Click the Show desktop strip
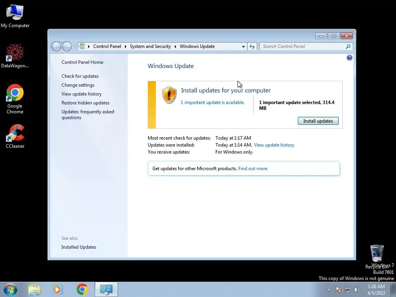Viewport: 396px width, 297px height. click(393, 289)
